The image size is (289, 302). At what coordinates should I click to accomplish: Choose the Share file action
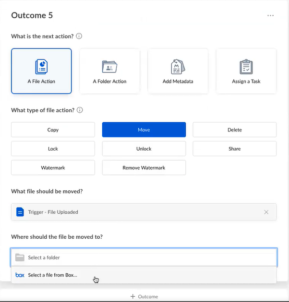235,149
